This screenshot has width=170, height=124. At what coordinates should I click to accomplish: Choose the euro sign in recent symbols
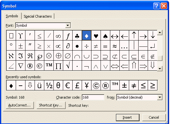tap(68, 85)
